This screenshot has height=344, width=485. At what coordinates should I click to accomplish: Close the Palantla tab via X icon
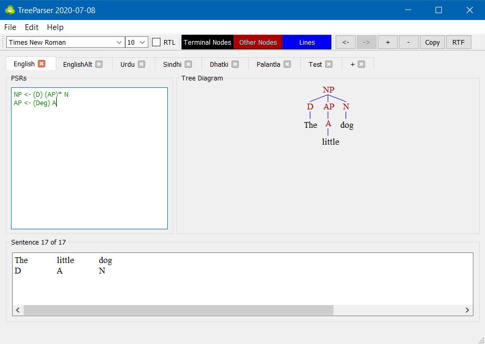pos(287,64)
